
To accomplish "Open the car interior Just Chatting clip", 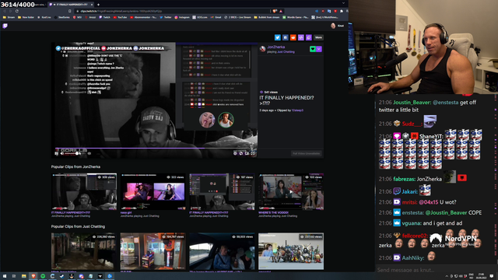I will [x=222, y=251].
